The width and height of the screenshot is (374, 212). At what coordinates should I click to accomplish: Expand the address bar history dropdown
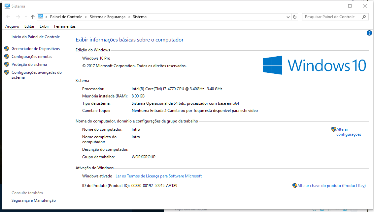click(x=288, y=17)
